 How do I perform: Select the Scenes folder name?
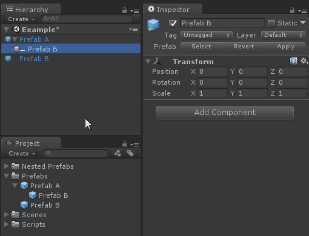click(34, 215)
